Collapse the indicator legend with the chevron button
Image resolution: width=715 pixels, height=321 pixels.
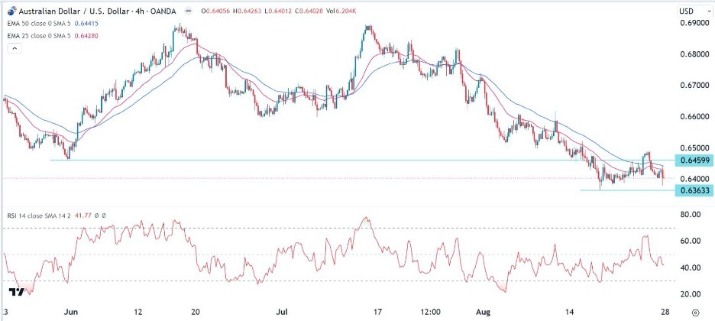pyautogui.click(x=15, y=48)
